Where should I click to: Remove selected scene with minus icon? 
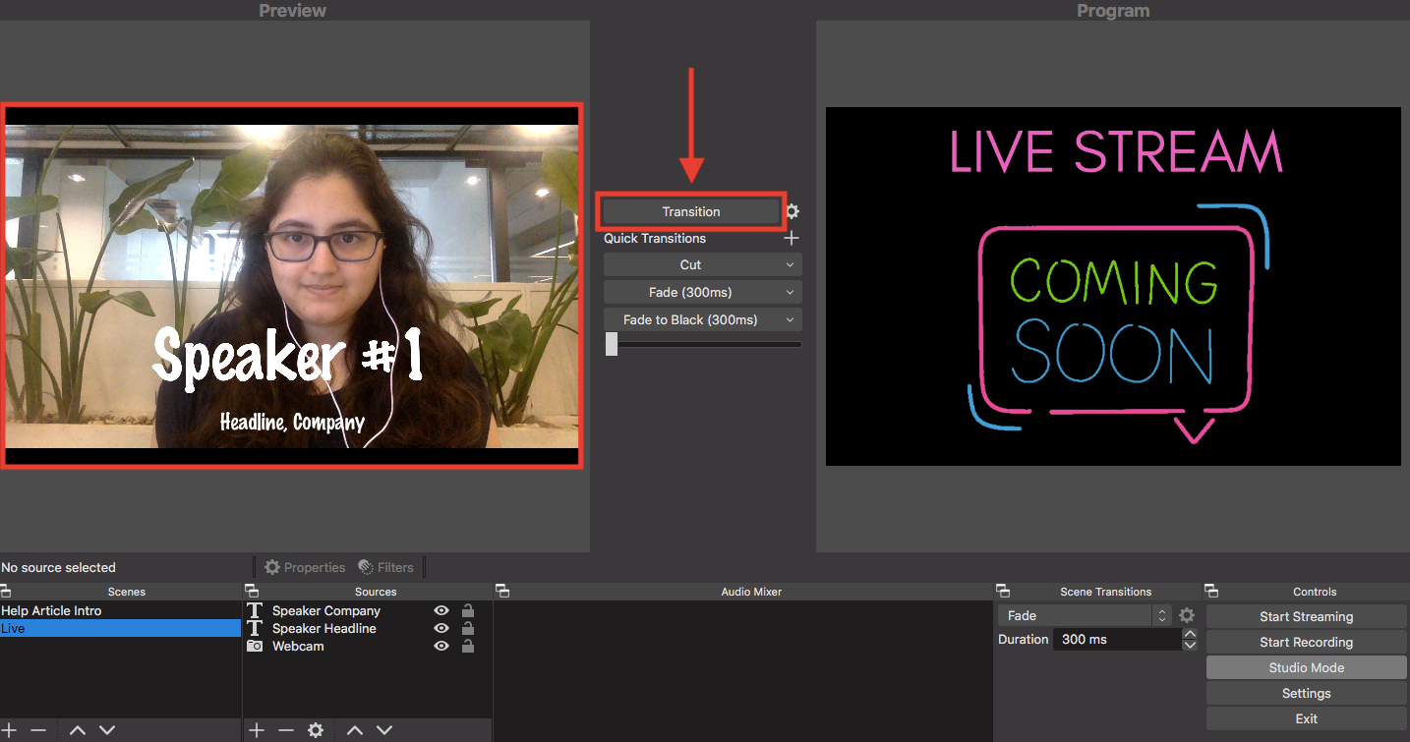click(x=38, y=730)
